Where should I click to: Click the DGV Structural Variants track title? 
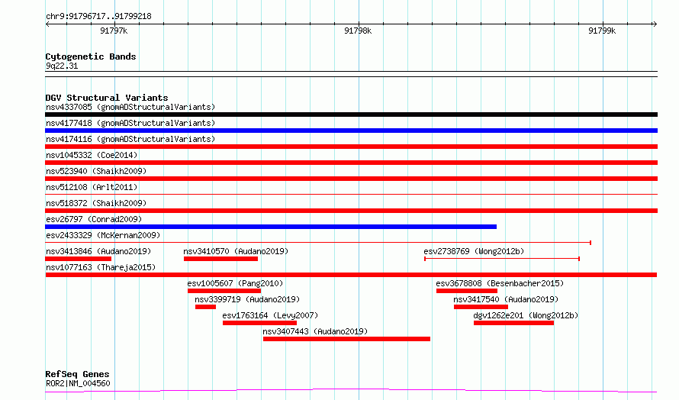point(107,98)
